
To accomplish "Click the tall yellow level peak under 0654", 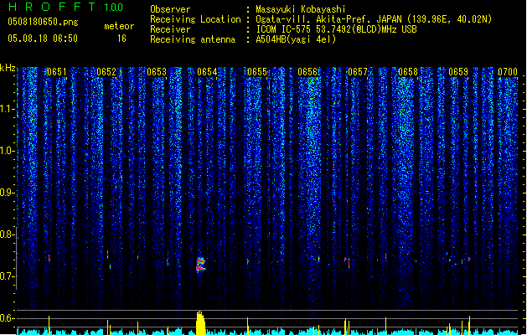I will 200,323.
